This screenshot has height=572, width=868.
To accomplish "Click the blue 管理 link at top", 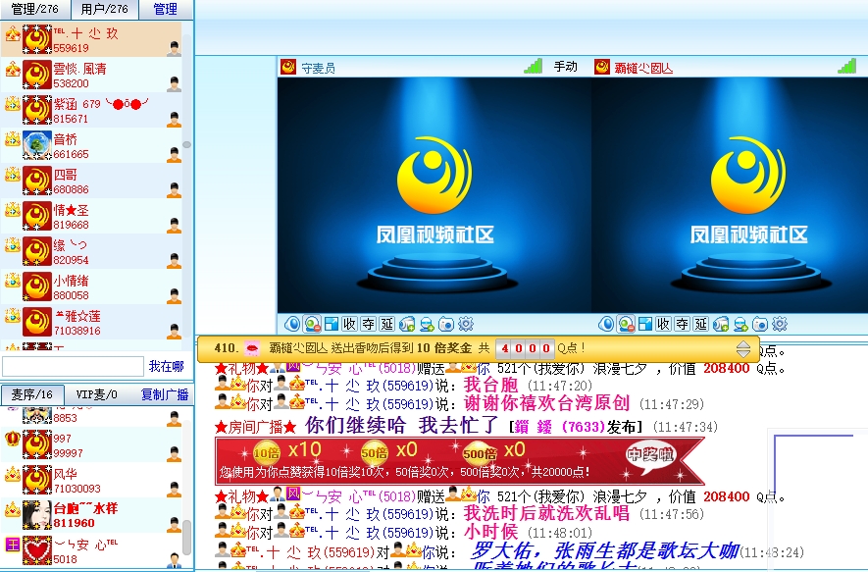I will (166, 10).
